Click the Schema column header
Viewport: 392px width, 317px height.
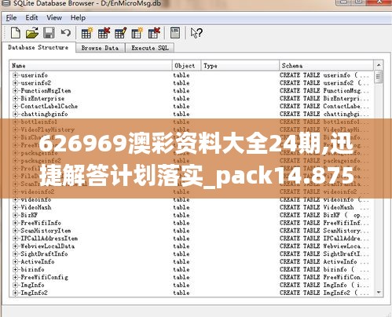click(x=326, y=66)
